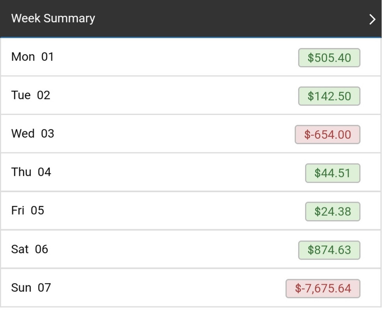
Task: Tap the Week Summary header title
Action: [x=53, y=19]
